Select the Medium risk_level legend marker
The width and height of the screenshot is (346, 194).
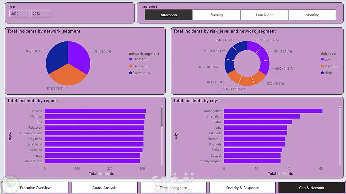(322, 66)
